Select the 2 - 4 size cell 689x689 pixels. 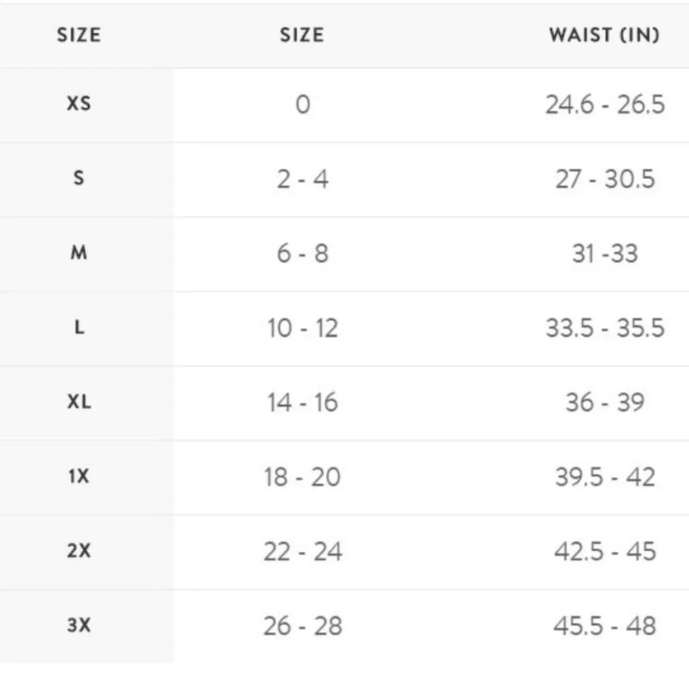302,179
